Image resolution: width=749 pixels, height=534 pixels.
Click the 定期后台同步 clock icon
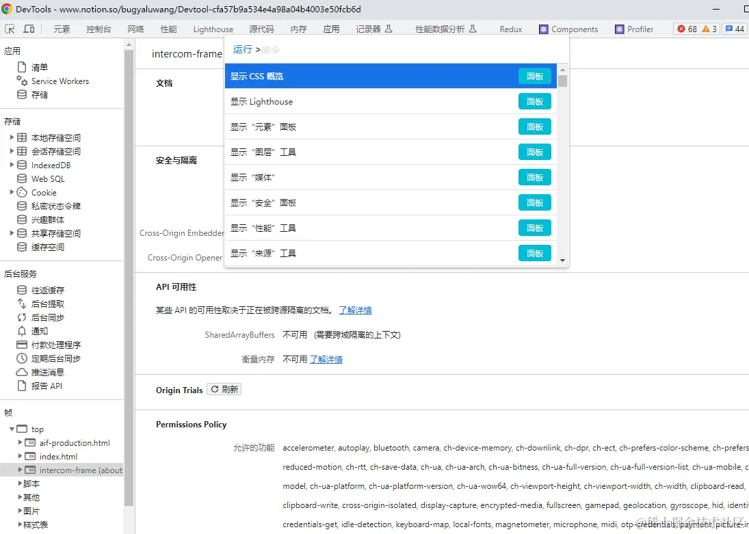(22, 358)
